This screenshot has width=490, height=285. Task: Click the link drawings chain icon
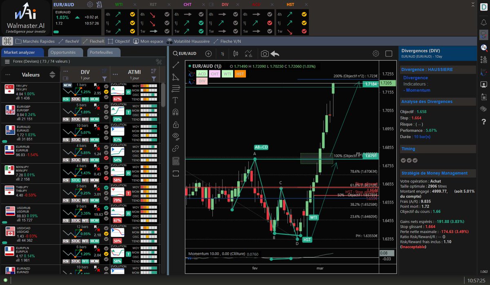176,148
